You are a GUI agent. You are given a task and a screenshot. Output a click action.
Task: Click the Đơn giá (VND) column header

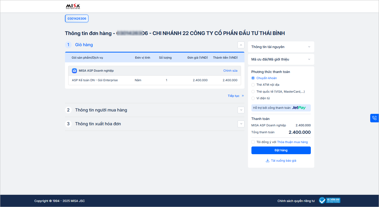click(198, 58)
